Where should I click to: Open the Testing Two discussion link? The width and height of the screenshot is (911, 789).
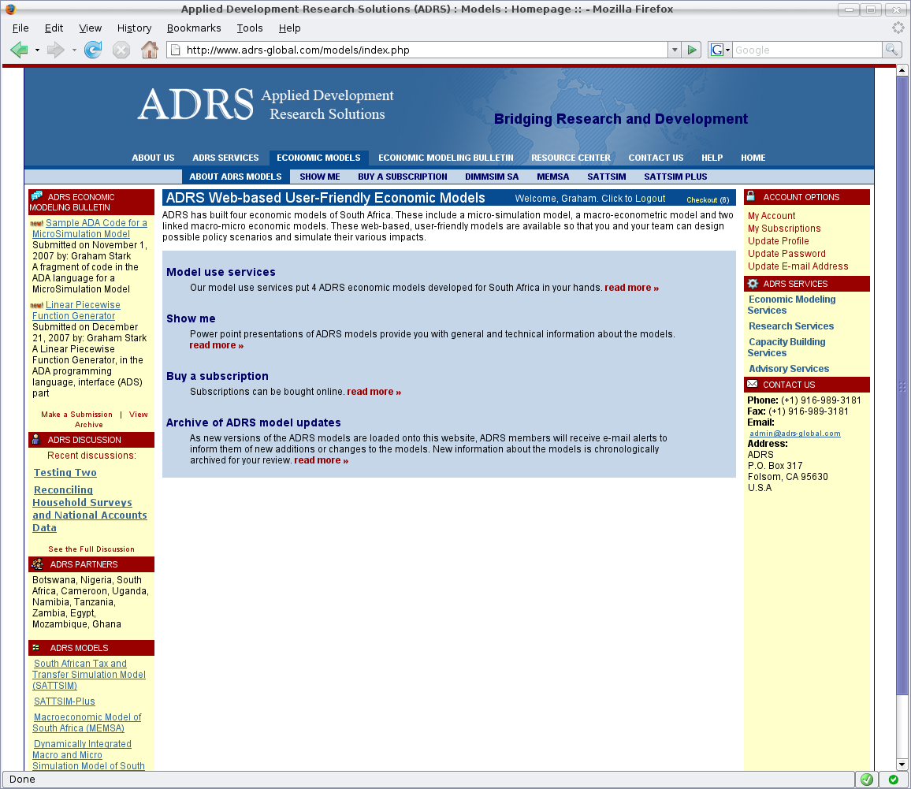65,473
